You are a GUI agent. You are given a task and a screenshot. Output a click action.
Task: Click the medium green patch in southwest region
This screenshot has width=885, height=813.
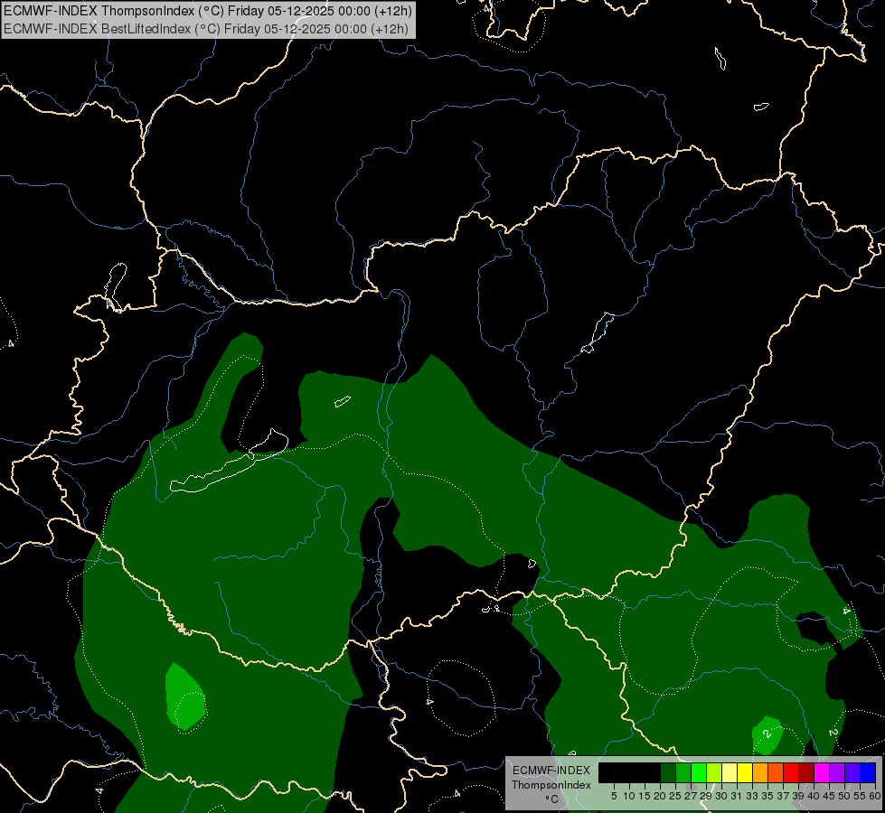coord(185,698)
